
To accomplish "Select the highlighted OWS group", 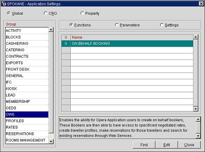I will coord(27,114).
